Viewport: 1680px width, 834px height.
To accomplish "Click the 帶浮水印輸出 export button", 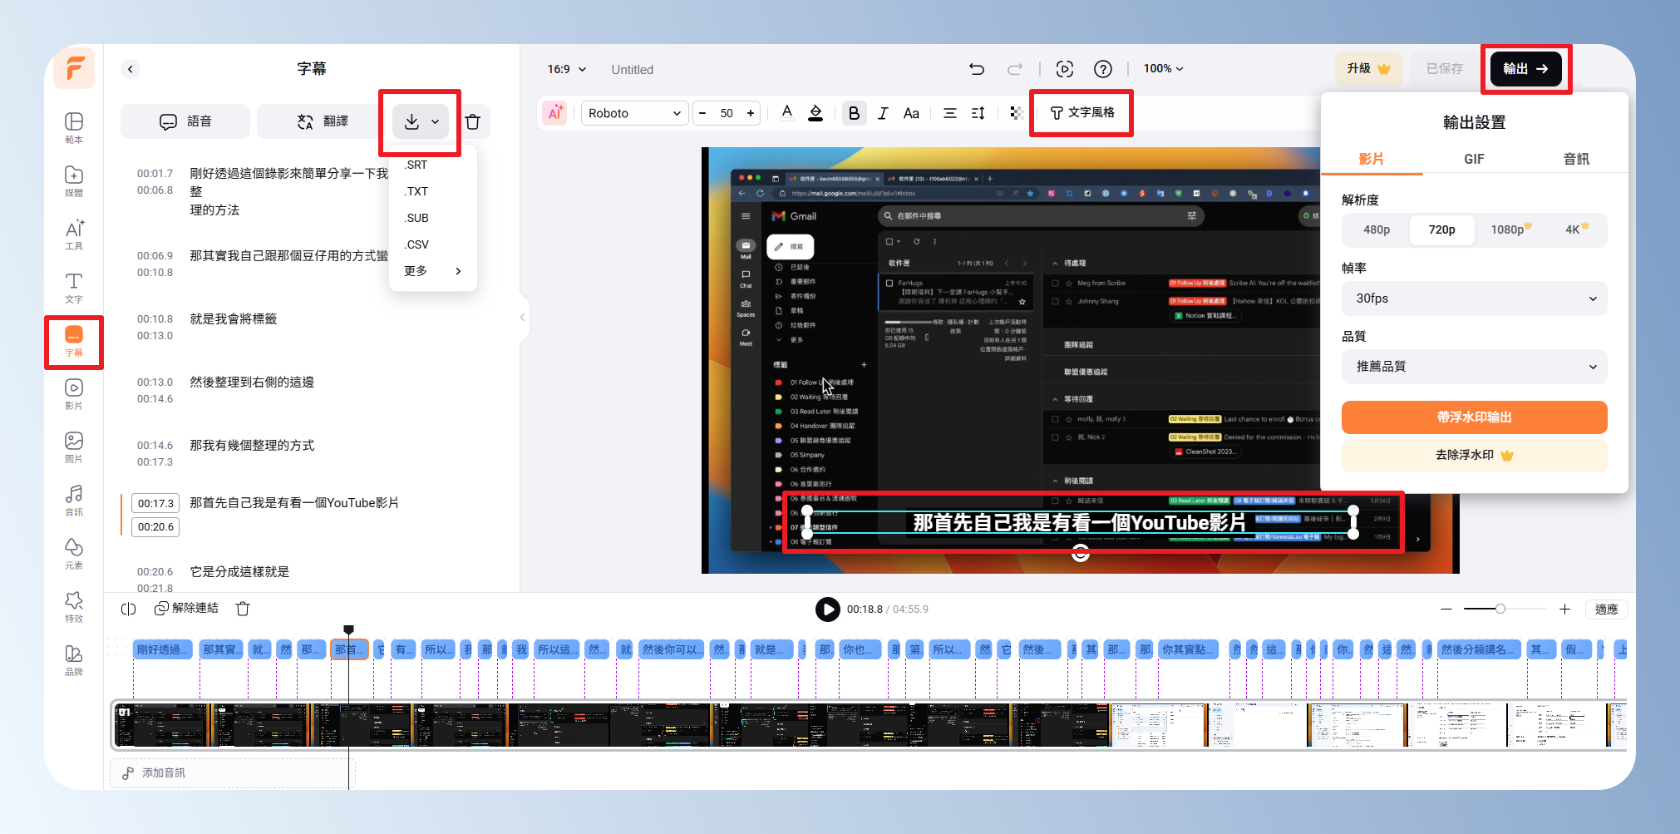I will pos(1474,417).
